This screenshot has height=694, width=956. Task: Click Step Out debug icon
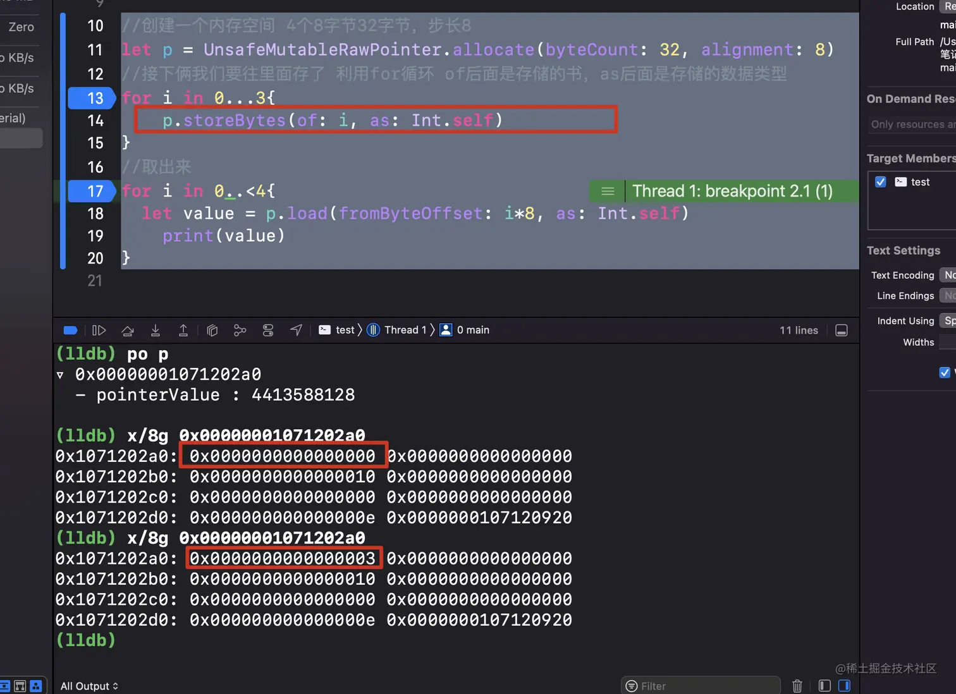point(183,330)
